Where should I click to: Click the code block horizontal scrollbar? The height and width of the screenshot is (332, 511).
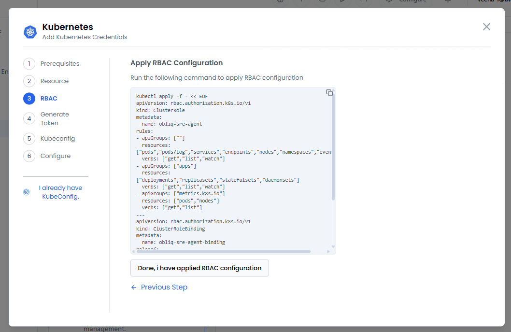(222, 252)
